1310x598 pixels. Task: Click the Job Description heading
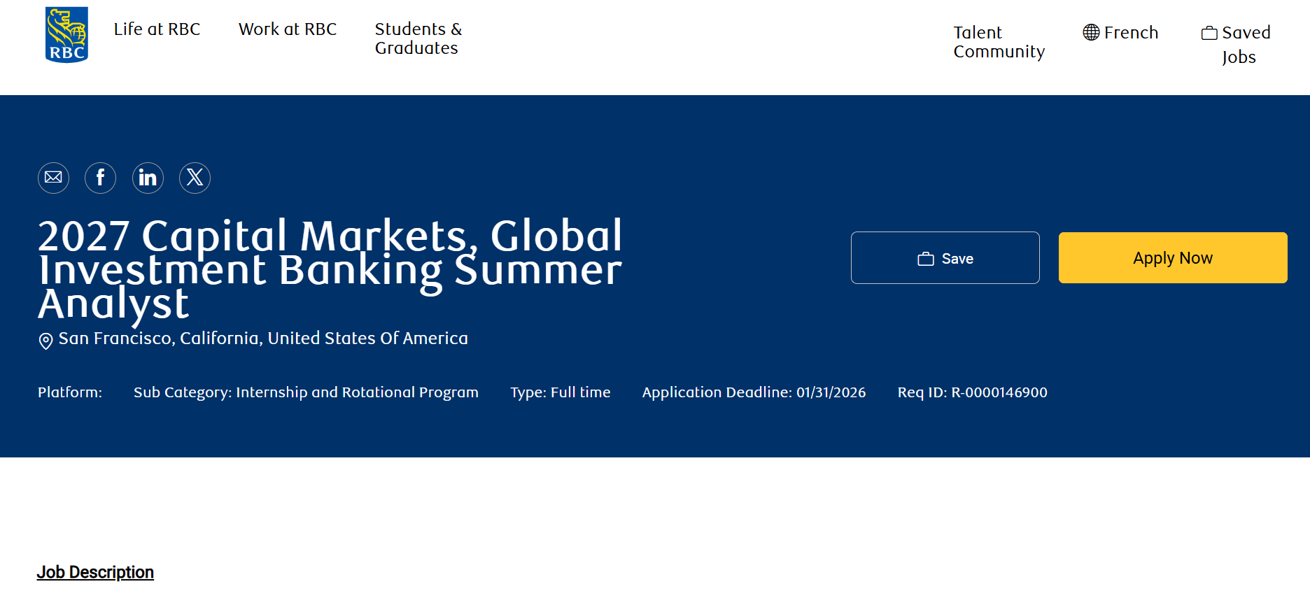pos(95,572)
